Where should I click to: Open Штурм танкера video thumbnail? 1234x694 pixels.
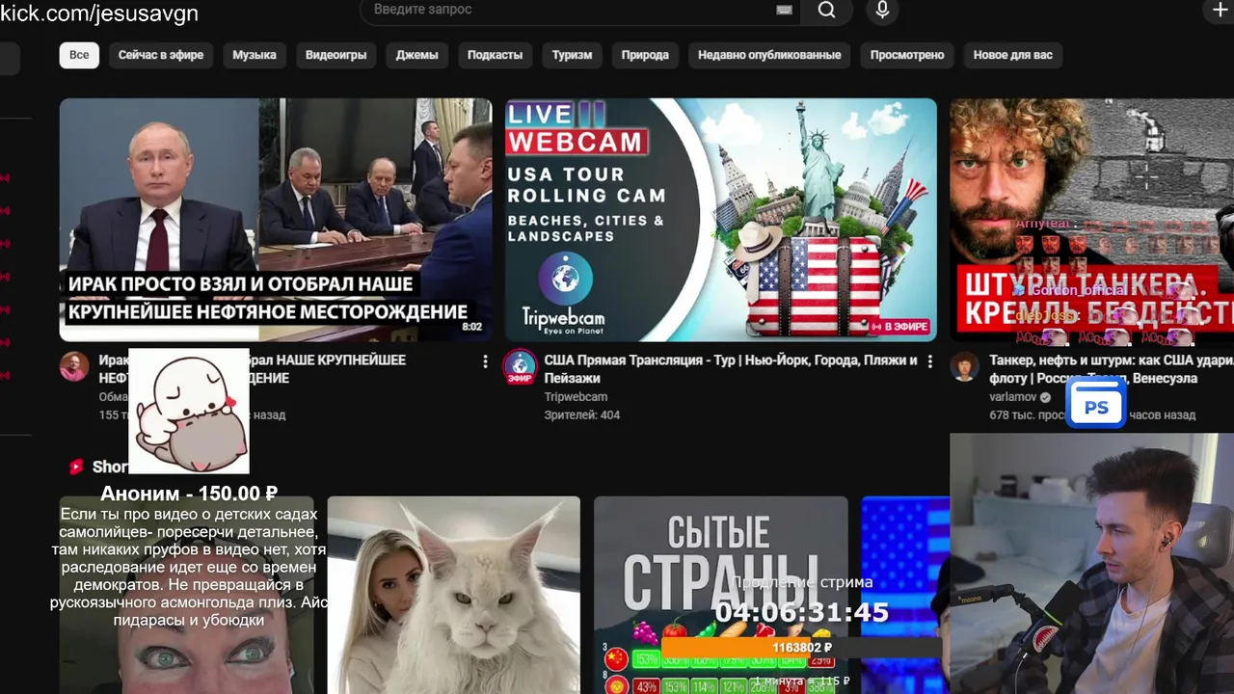tap(1091, 220)
